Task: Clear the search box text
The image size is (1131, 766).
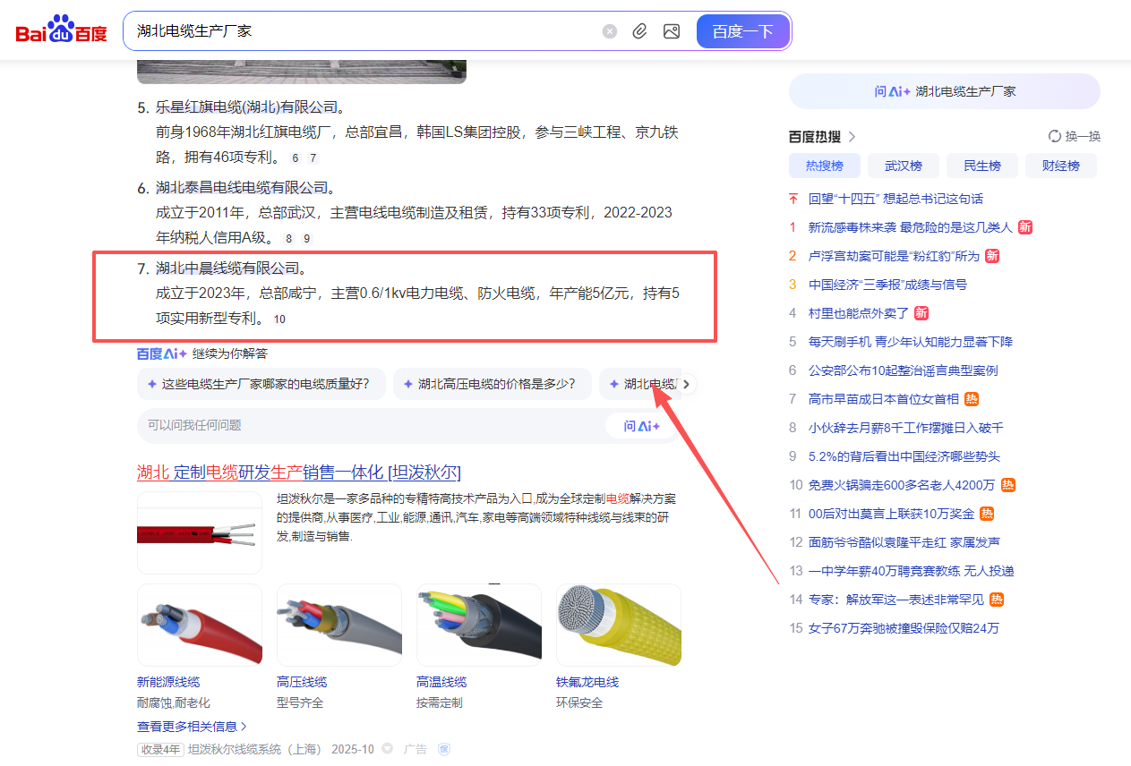Action: 610,31
